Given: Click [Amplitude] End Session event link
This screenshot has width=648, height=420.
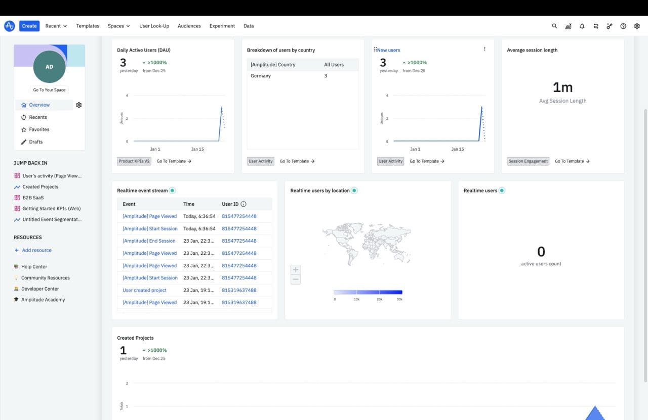Looking at the screenshot, I should coord(149,241).
